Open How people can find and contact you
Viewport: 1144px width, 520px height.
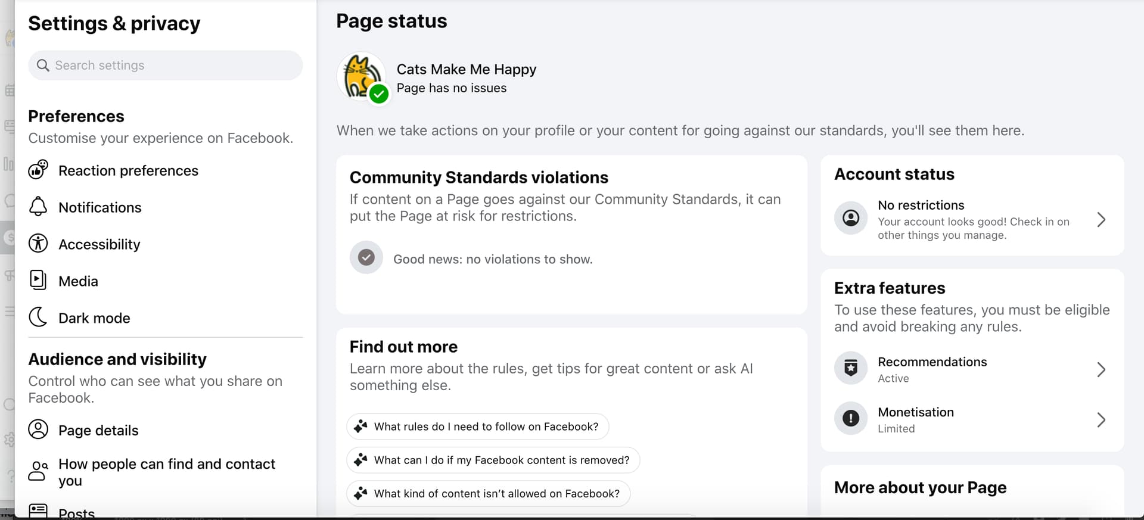pos(165,472)
